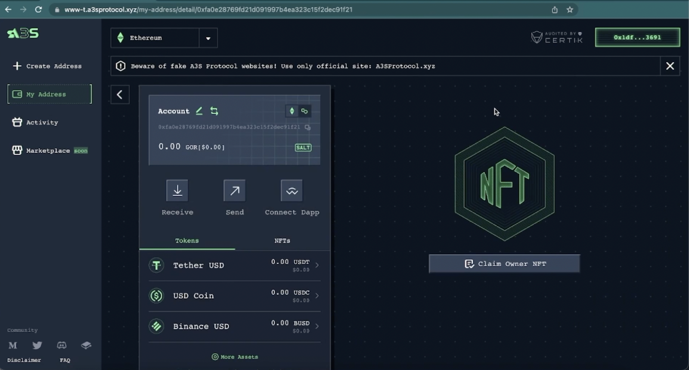Dismiss the fake website warning banner

pos(670,66)
